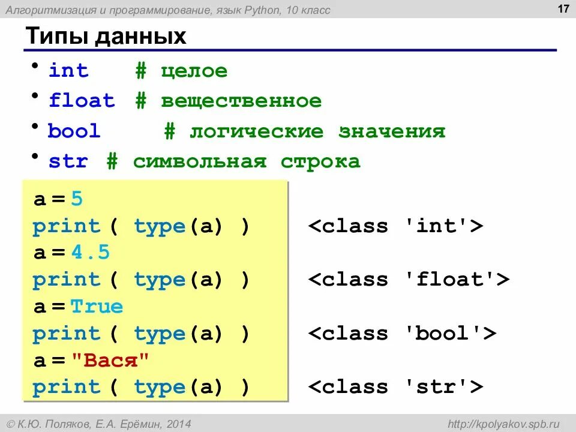Screen dimensions: 576x432
Task: Click the comment '# вещественное'
Action: tap(229, 101)
